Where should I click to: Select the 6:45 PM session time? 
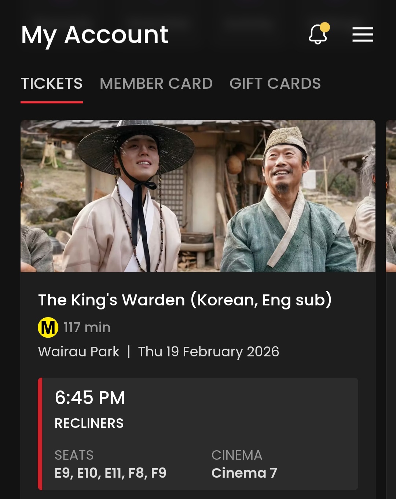coord(90,398)
